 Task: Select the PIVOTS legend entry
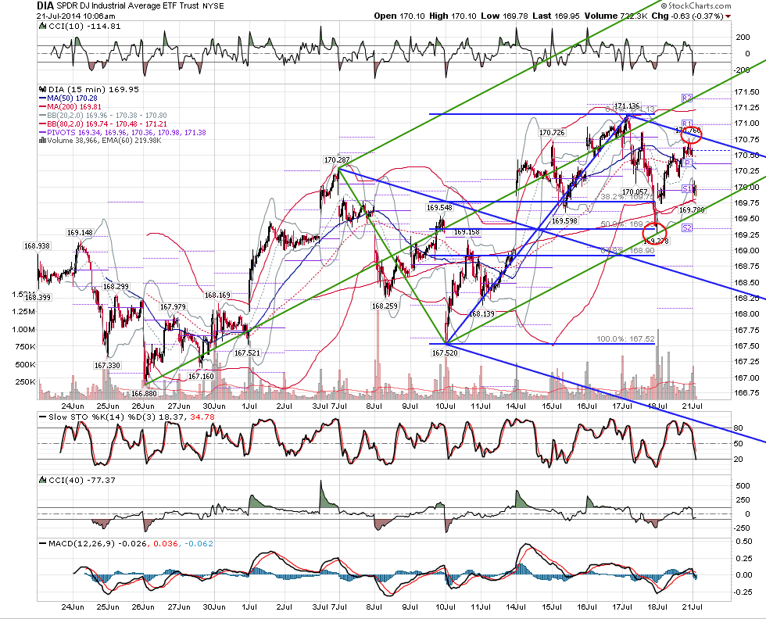click(122, 132)
